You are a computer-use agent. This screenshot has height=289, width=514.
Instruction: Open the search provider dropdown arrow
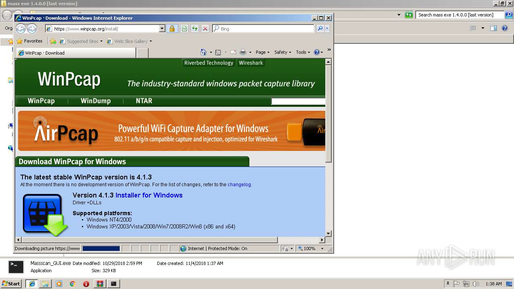(327, 29)
